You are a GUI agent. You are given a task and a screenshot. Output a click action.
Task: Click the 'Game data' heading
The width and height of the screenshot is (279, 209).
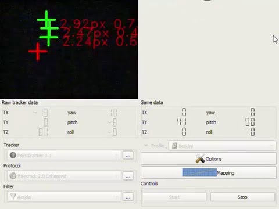152,102
